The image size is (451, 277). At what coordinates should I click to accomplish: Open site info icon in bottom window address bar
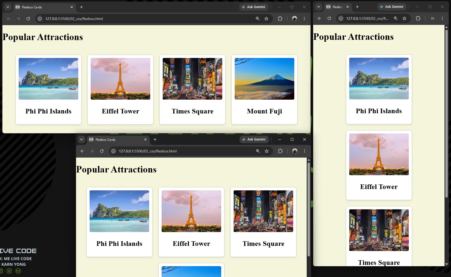pos(113,151)
